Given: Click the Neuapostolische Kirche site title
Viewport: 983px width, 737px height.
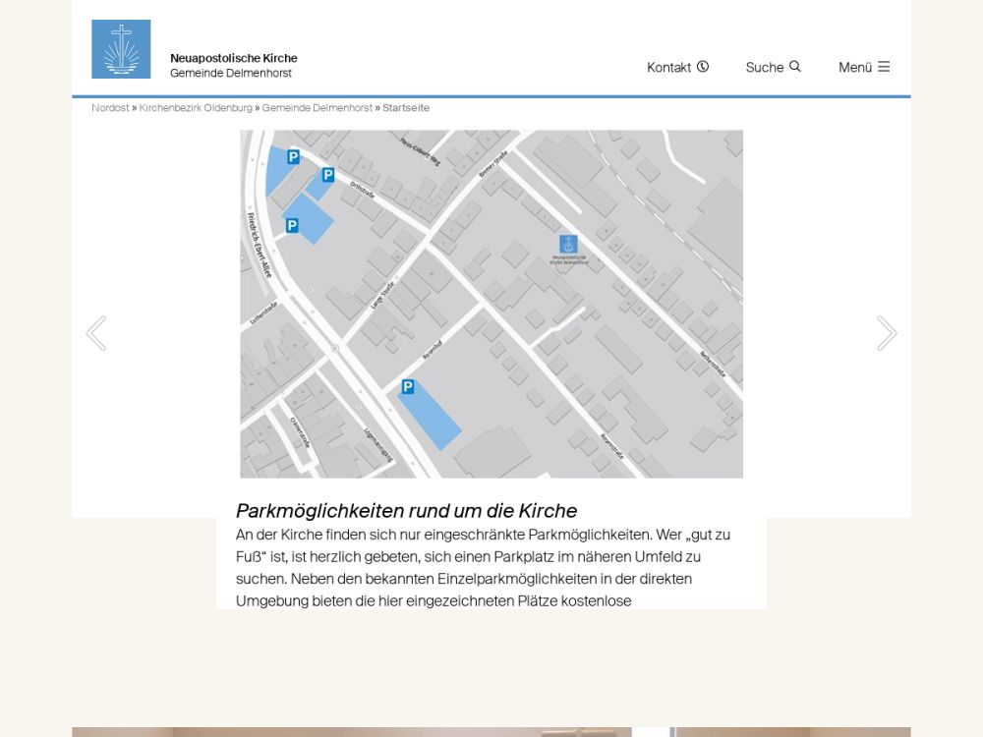Looking at the screenshot, I should coord(233,58).
